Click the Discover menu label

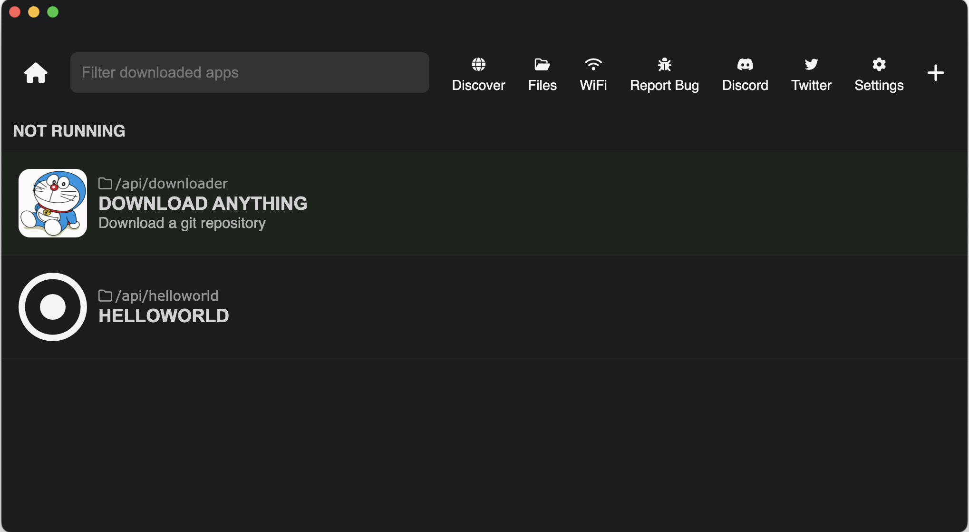478,86
